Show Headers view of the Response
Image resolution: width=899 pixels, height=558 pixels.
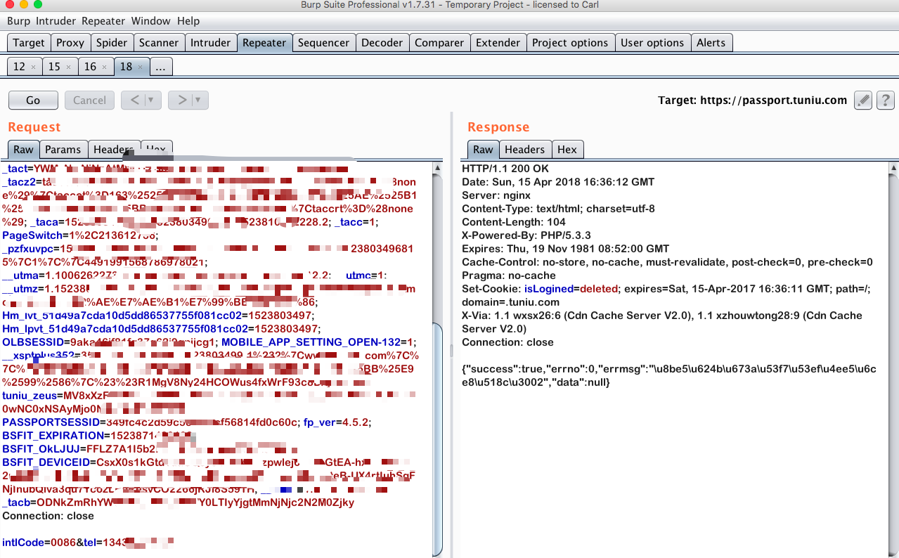(x=524, y=149)
